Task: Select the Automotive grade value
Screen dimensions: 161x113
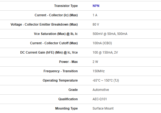Action: click(101, 90)
